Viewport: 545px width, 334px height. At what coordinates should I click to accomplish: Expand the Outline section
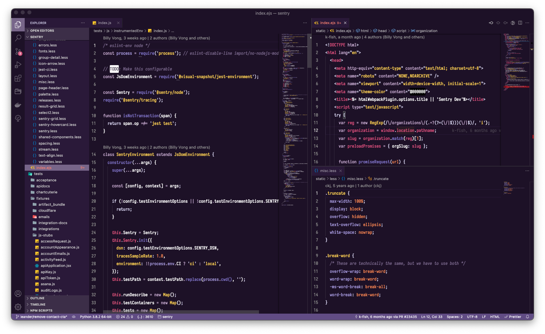(x=57, y=298)
